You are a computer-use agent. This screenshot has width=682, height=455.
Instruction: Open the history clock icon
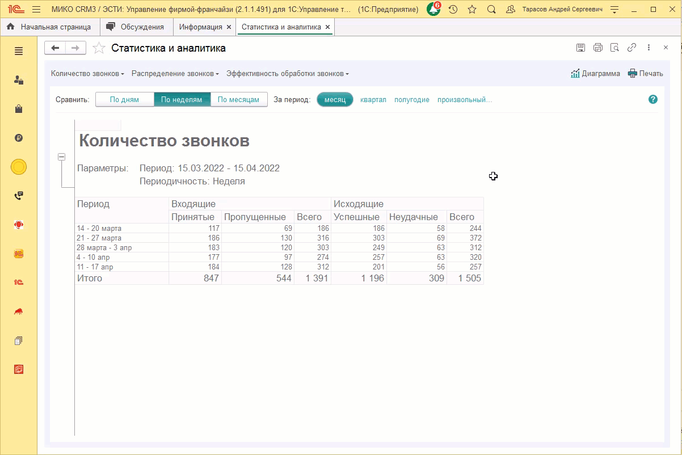[453, 10]
